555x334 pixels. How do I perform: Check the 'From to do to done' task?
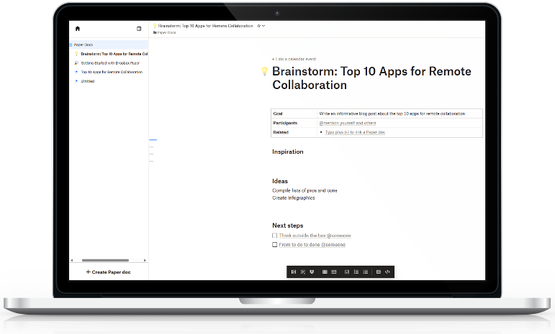point(274,245)
